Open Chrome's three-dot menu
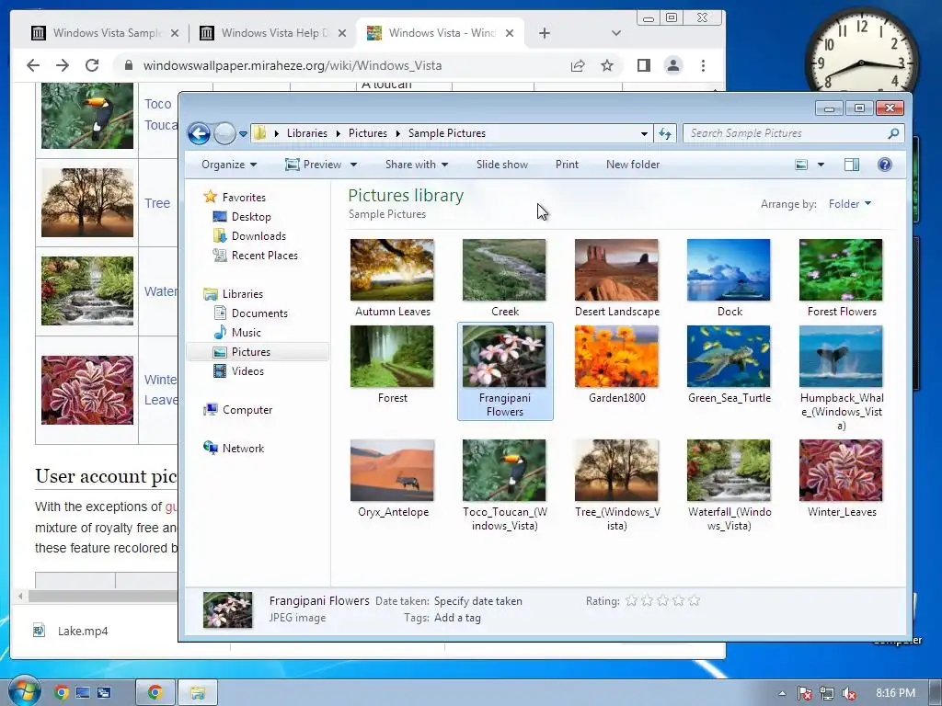942x706 pixels. pyautogui.click(x=703, y=65)
